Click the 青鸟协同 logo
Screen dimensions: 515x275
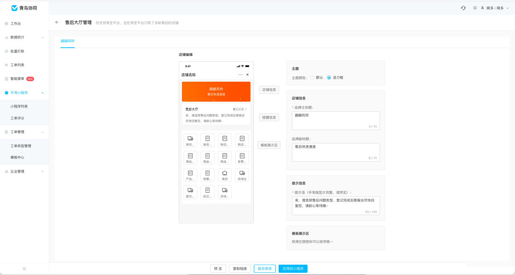pos(24,8)
